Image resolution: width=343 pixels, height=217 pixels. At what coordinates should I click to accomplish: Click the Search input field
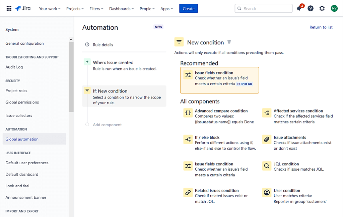point(263,8)
